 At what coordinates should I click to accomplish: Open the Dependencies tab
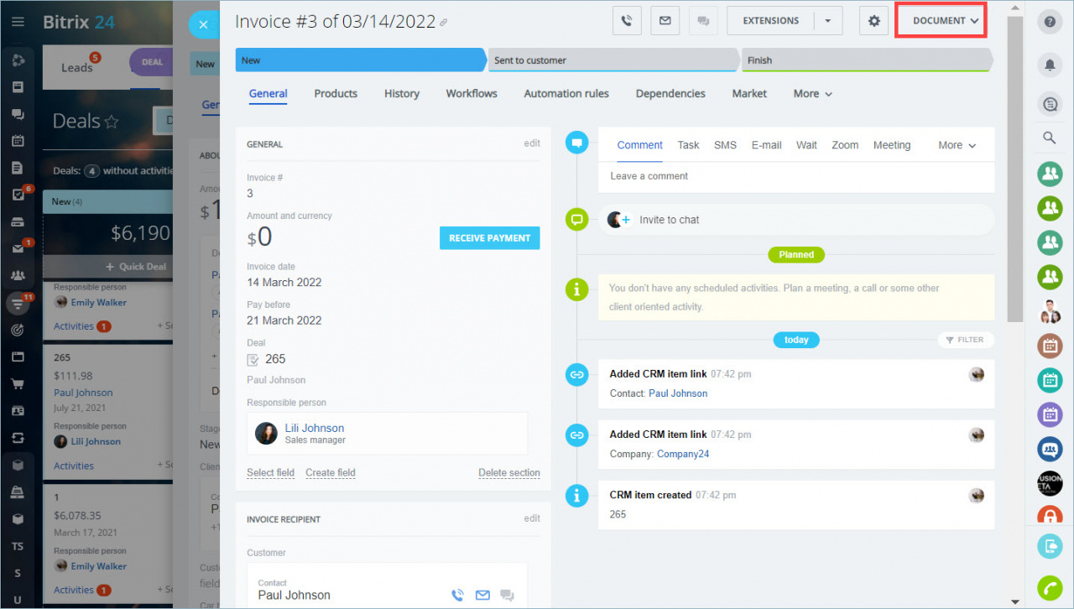tap(670, 94)
